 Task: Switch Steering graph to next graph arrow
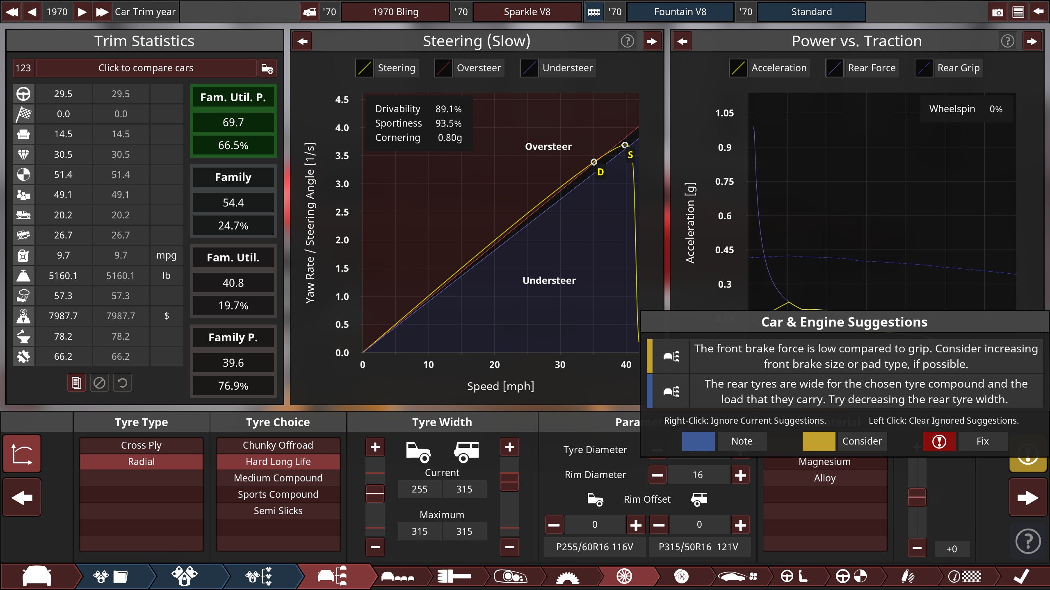point(651,41)
